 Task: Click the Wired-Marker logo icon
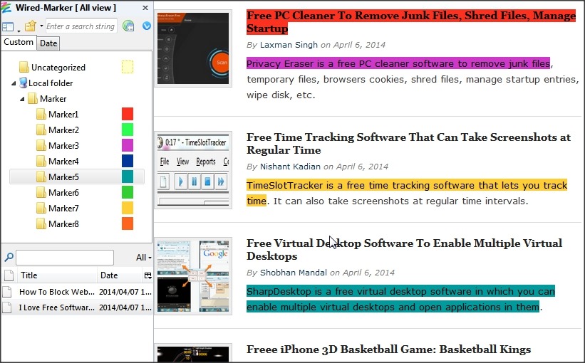coord(6,7)
